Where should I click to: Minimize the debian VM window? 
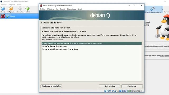(129, 6)
